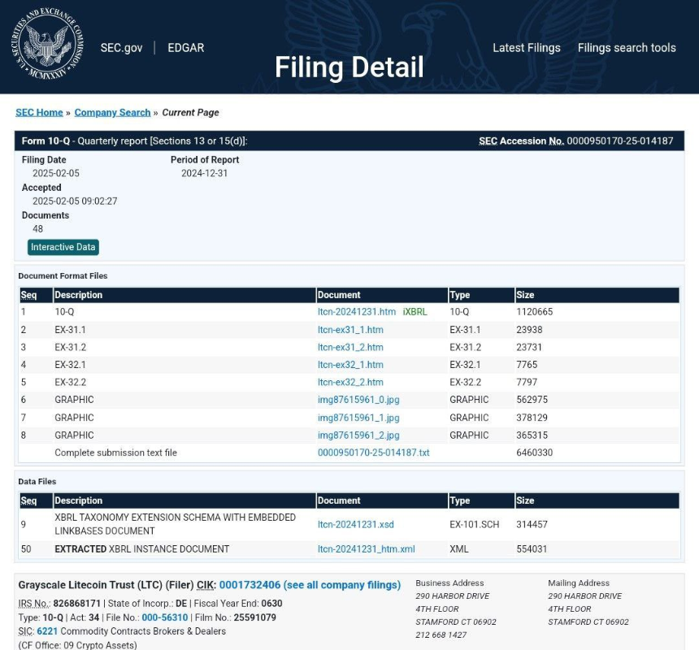Click 'XBRL TAXONOMY EXTENSION SCHEMA' description
The height and width of the screenshot is (650, 699).
(x=176, y=524)
